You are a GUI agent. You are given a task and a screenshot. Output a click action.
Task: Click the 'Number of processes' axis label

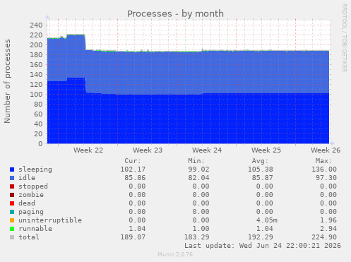[8, 81]
